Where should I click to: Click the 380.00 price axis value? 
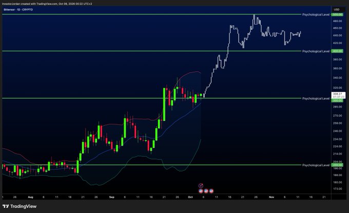pos(338,60)
